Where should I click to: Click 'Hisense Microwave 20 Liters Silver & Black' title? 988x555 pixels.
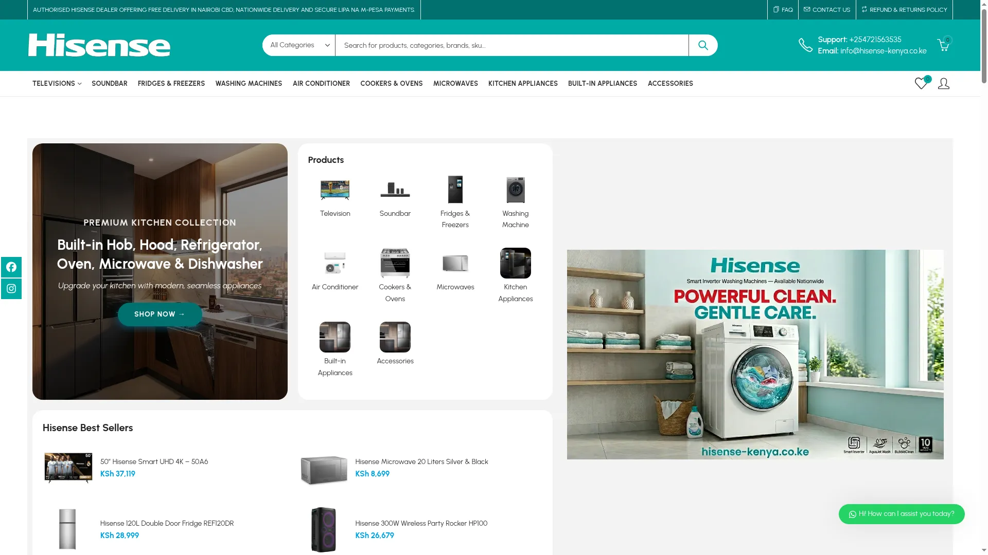421,461
